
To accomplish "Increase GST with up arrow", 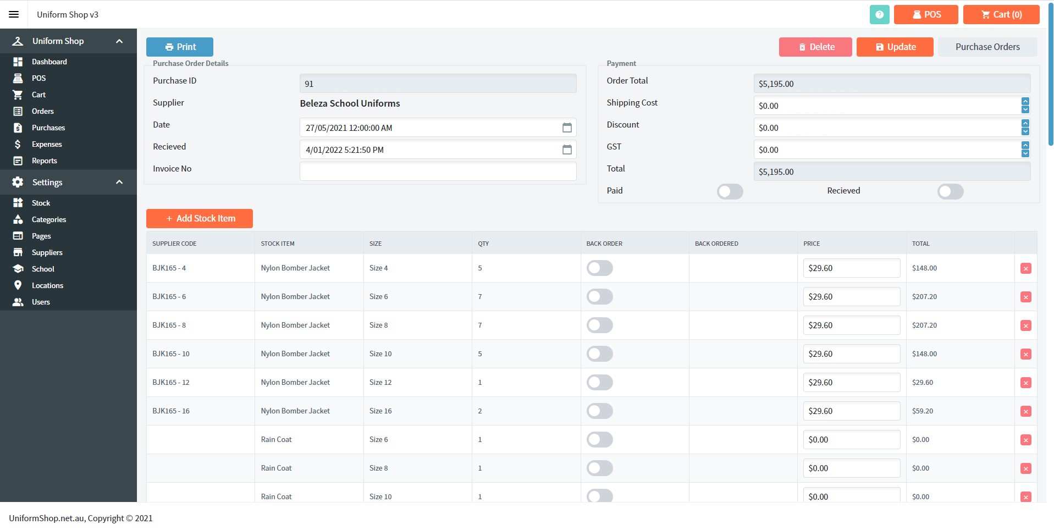I will click(x=1025, y=146).
